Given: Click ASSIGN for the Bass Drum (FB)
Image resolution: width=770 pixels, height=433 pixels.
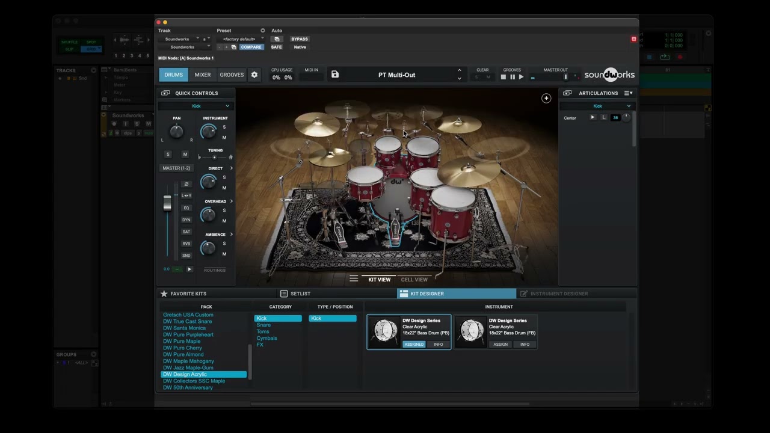Looking at the screenshot, I should coord(500,345).
